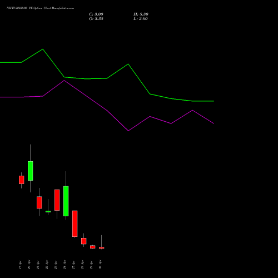The height and width of the screenshot is (278, 278).
Task: Click the 27 Apr long red candlestick
Action: [x=75, y=224]
